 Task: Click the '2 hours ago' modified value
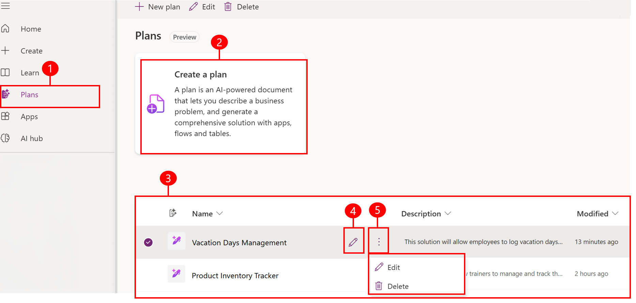coord(591,274)
